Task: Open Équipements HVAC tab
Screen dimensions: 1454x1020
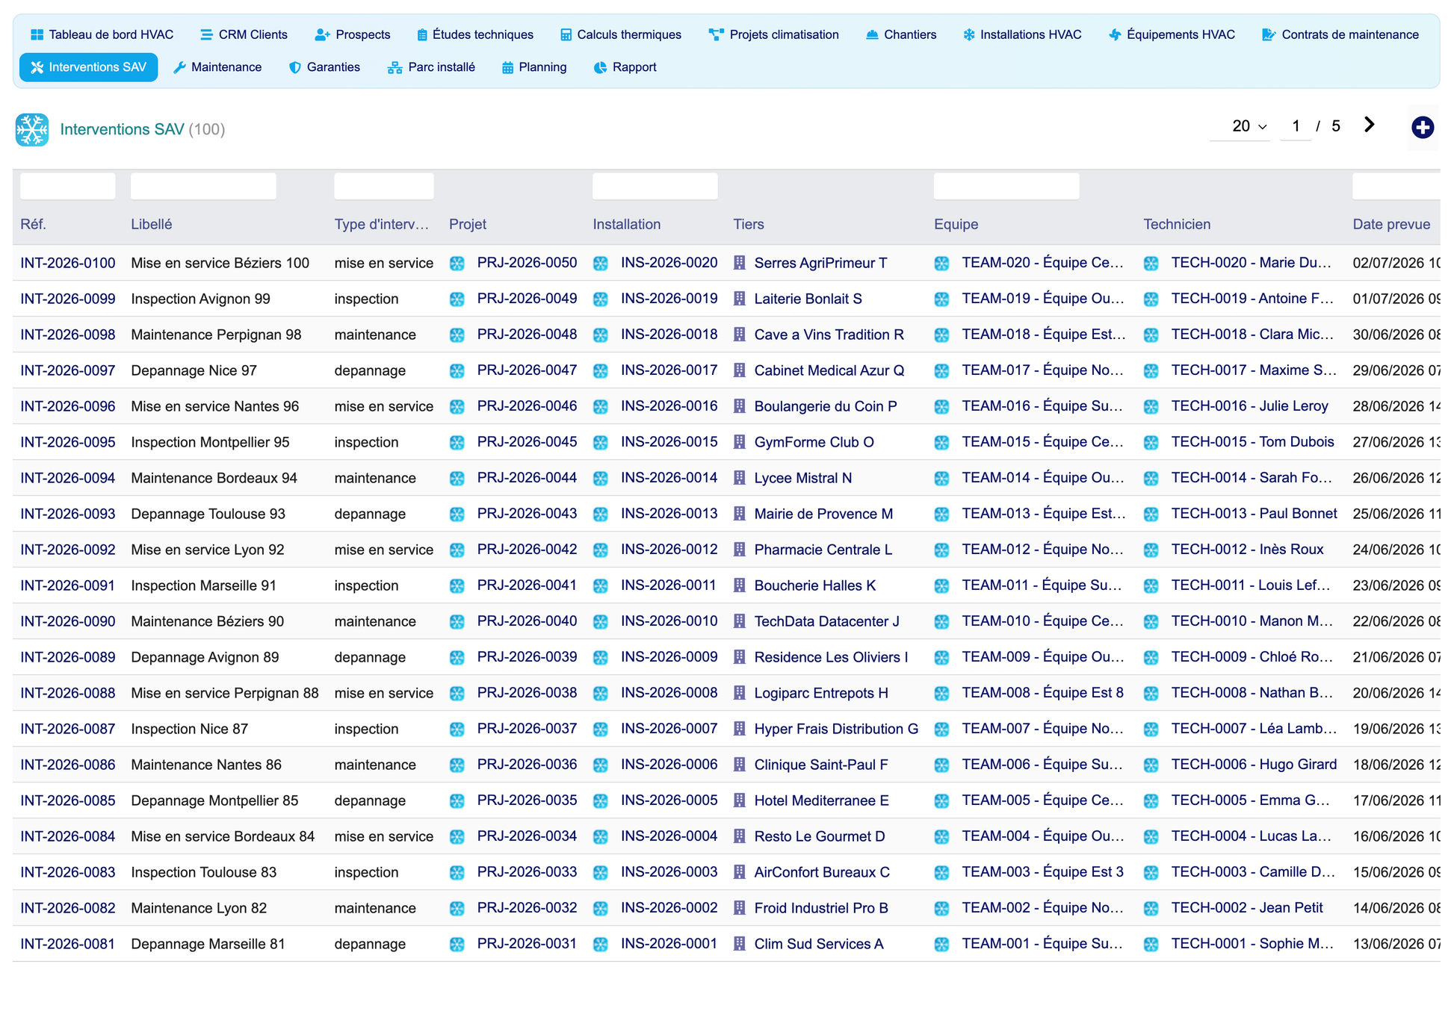Action: click(1172, 34)
